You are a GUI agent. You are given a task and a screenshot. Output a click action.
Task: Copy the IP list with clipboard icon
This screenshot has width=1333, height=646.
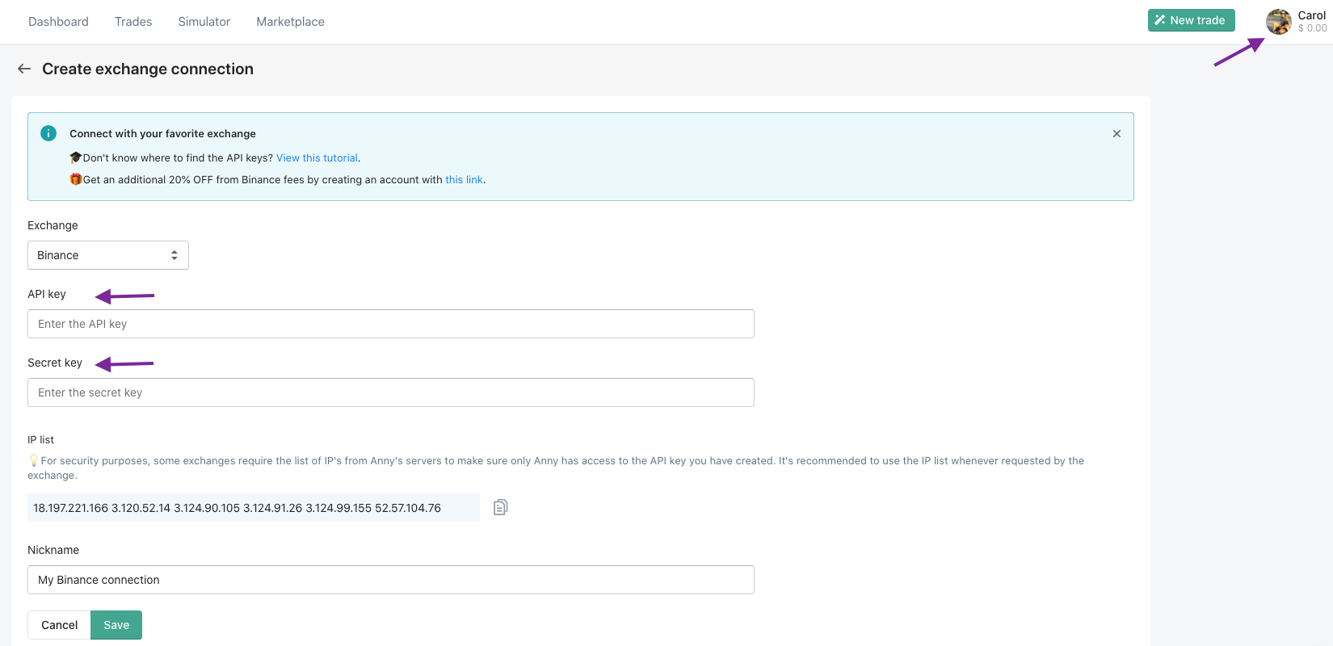500,507
